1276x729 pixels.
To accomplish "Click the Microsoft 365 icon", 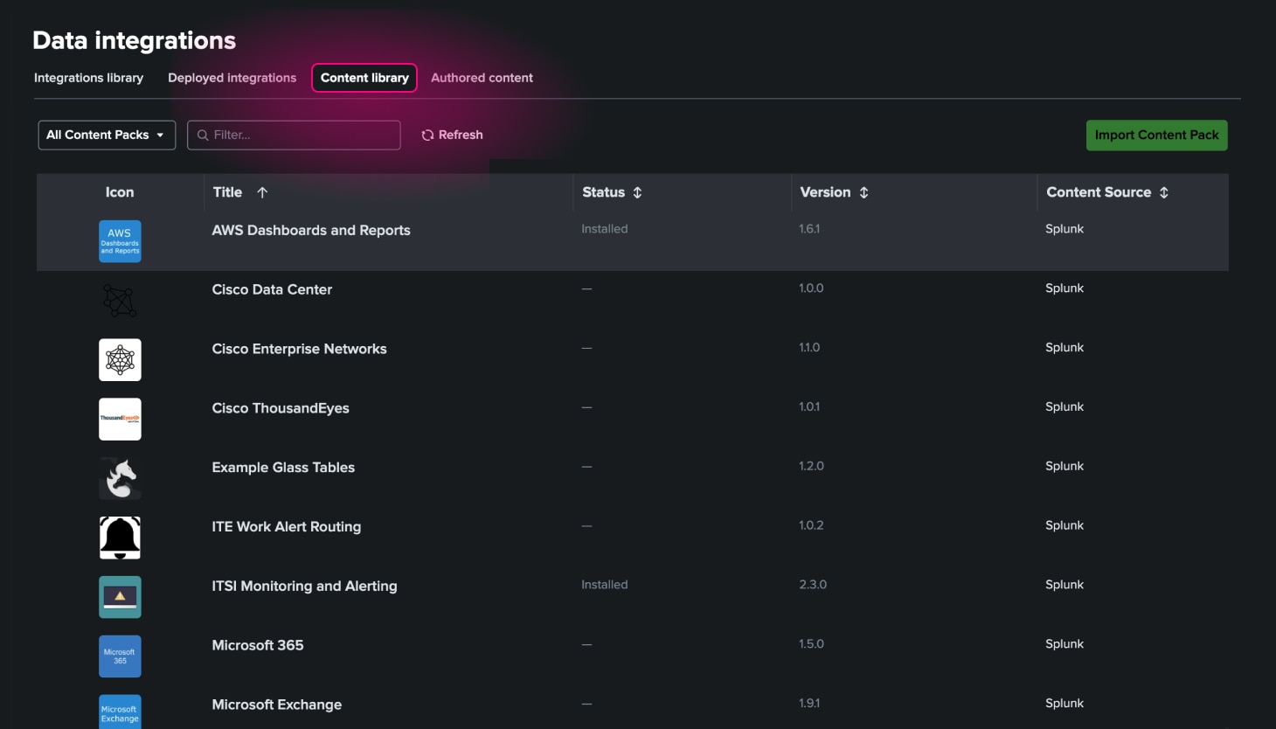I will pyautogui.click(x=120, y=656).
